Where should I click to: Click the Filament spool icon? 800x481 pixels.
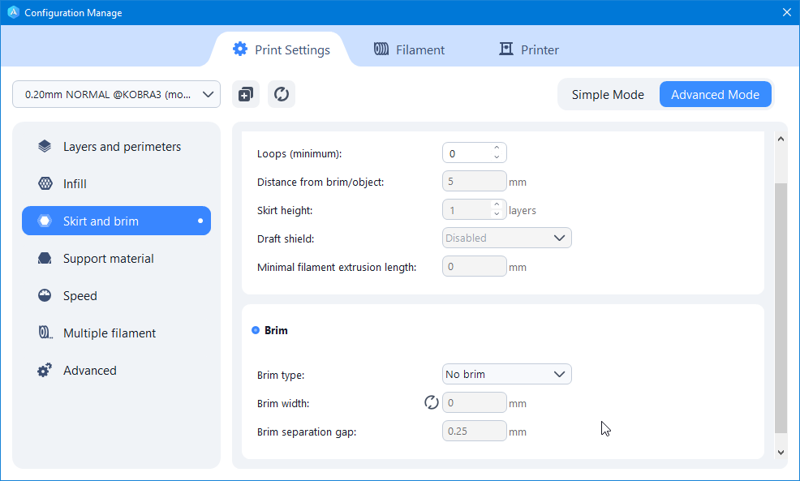tap(381, 49)
